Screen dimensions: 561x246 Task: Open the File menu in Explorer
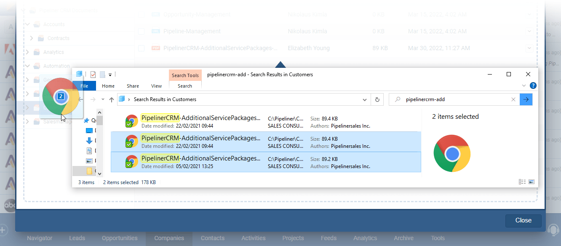[x=84, y=86]
